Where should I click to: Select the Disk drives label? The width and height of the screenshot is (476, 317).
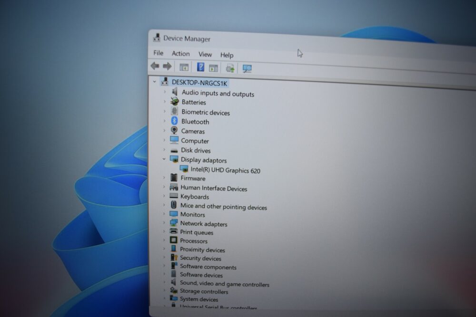tap(196, 150)
